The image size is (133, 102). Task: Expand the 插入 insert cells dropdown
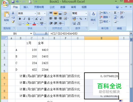point(110,13)
